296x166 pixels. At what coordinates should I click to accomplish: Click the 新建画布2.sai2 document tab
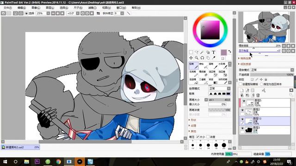[20, 147]
